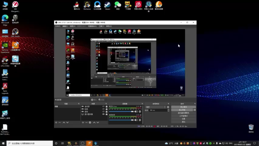The image size is (259, 146).
Task: Toggle visibility of the third source row
Action: pos(103,112)
